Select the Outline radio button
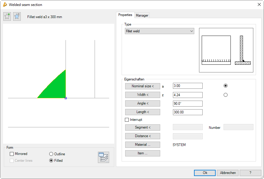264x179 pixels. coord(51,154)
